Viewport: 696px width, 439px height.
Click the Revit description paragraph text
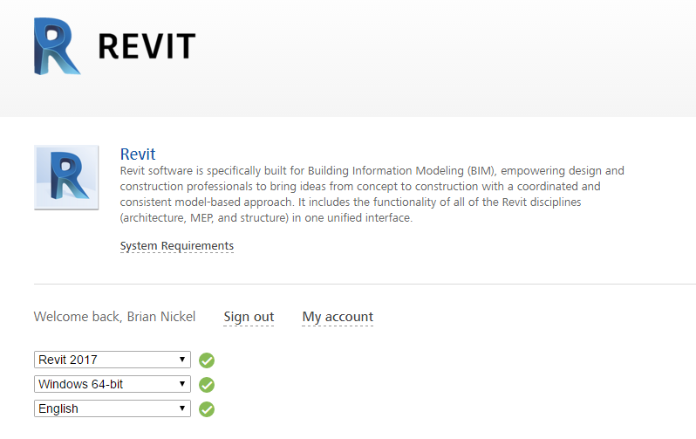click(x=372, y=195)
